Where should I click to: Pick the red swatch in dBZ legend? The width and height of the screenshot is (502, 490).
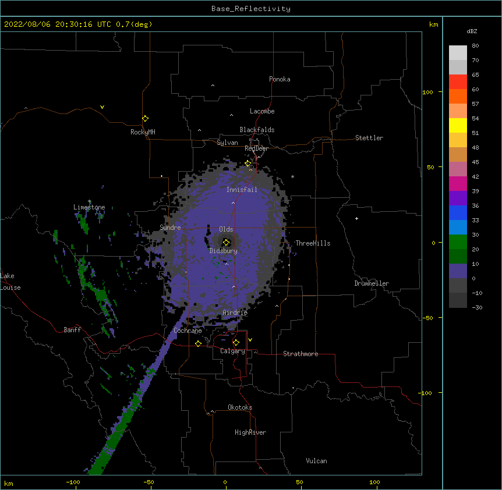458,82
